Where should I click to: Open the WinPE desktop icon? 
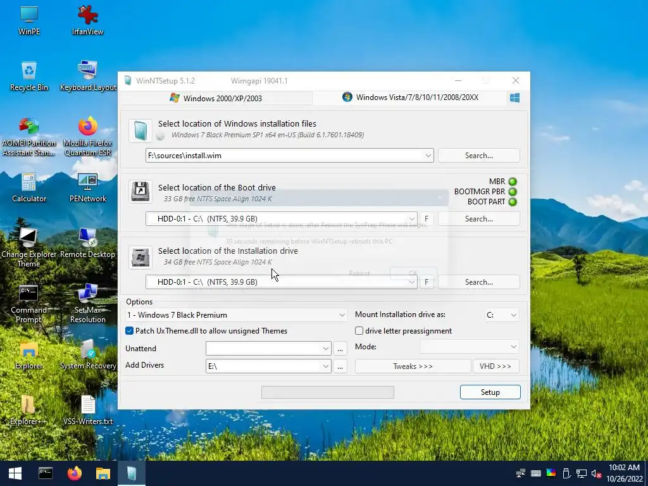pyautogui.click(x=29, y=20)
